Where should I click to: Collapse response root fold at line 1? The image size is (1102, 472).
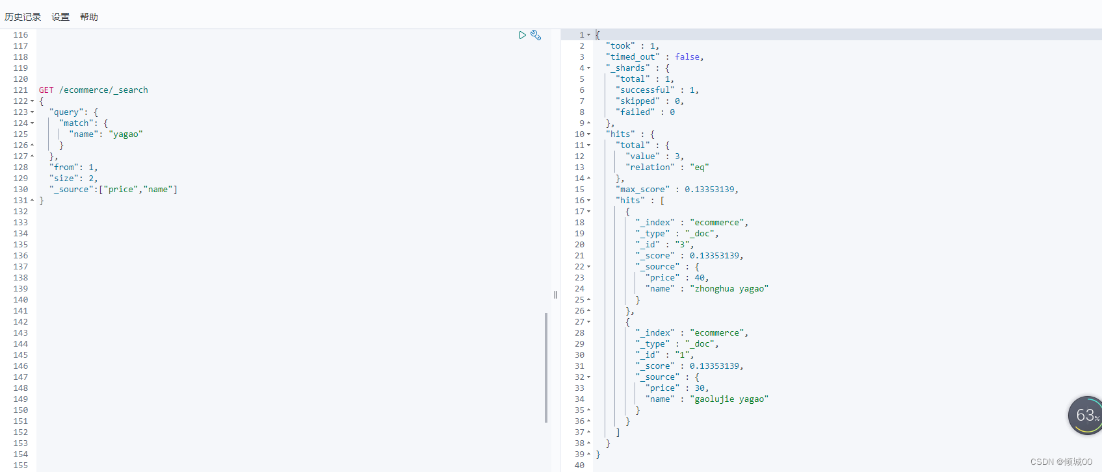589,35
